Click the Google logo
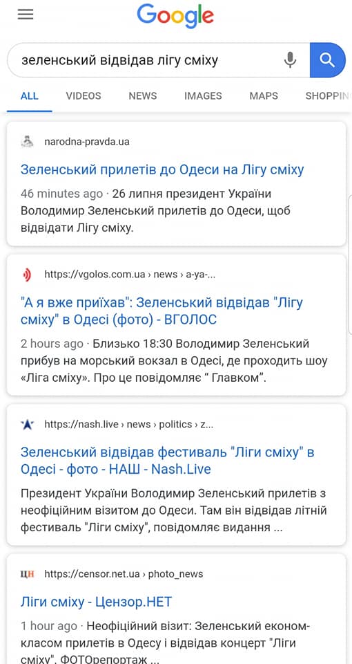This screenshot has width=352, height=664. pyautogui.click(x=175, y=16)
